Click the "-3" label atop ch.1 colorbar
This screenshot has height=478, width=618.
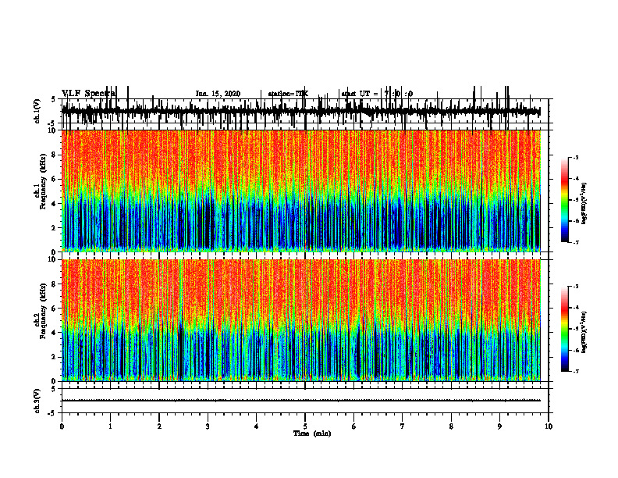576,158
